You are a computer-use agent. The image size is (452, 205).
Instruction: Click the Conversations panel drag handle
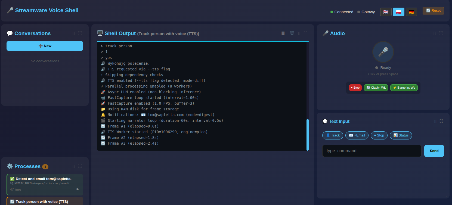[73, 33]
